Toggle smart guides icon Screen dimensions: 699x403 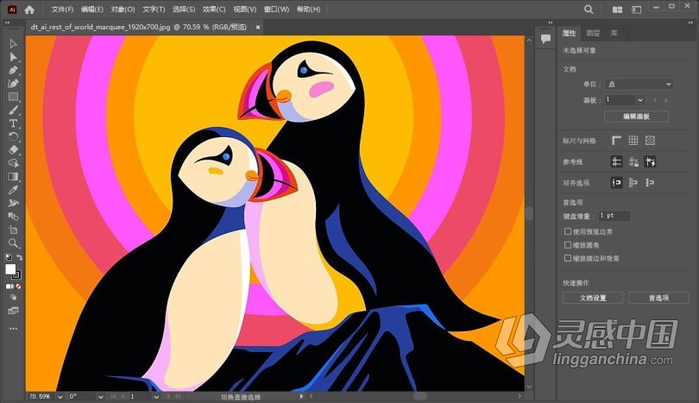coord(650,161)
